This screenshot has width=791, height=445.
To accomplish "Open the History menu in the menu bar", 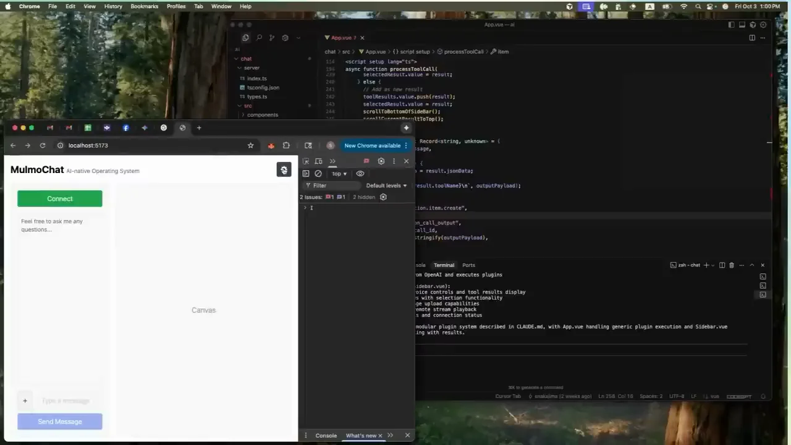I will click(113, 6).
